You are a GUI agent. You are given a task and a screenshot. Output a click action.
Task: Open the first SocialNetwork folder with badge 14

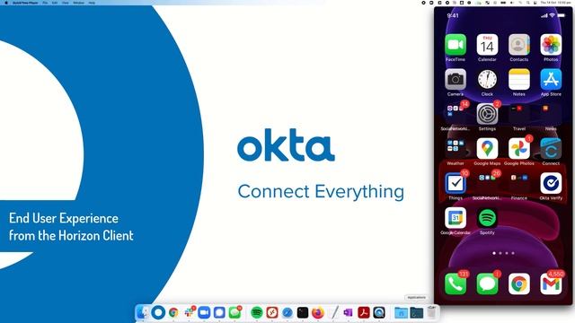click(456, 114)
